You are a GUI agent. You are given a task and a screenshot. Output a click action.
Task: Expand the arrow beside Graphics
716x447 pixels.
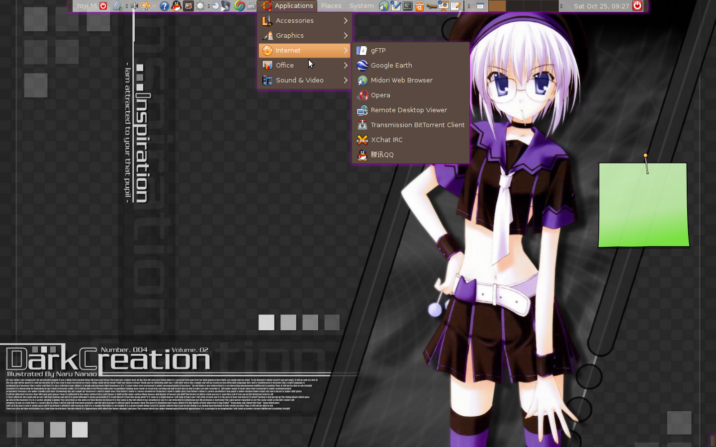click(x=346, y=35)
